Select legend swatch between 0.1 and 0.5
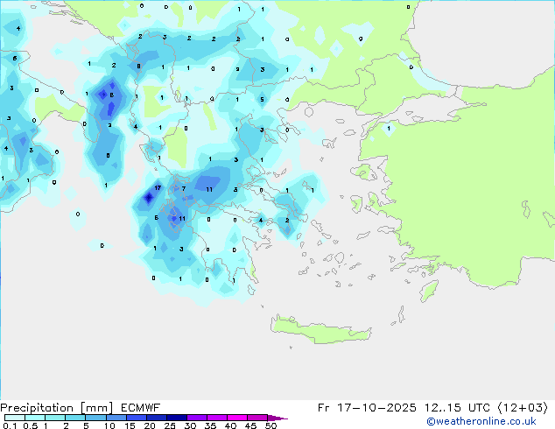555x429 pixels. [x=15, y=418]
